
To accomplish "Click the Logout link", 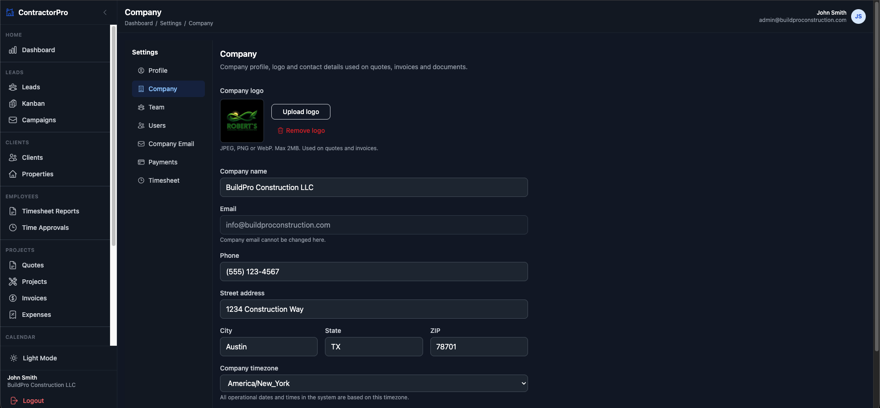I will tap(33, 401).
